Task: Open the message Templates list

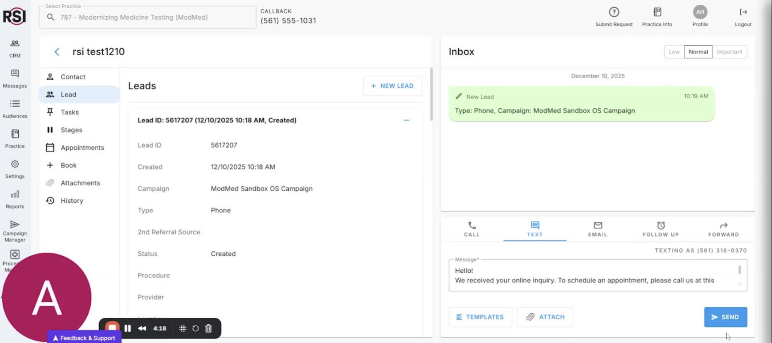Action: coord(480,317)
